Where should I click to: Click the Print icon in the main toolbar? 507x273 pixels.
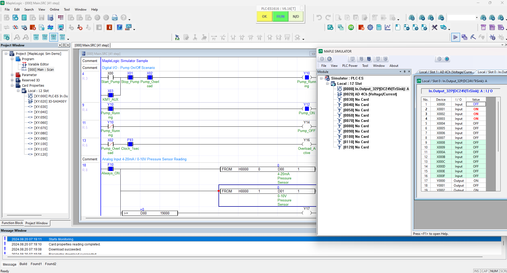click(115, 17)
